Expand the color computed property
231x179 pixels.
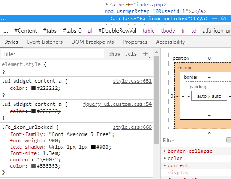165,158
